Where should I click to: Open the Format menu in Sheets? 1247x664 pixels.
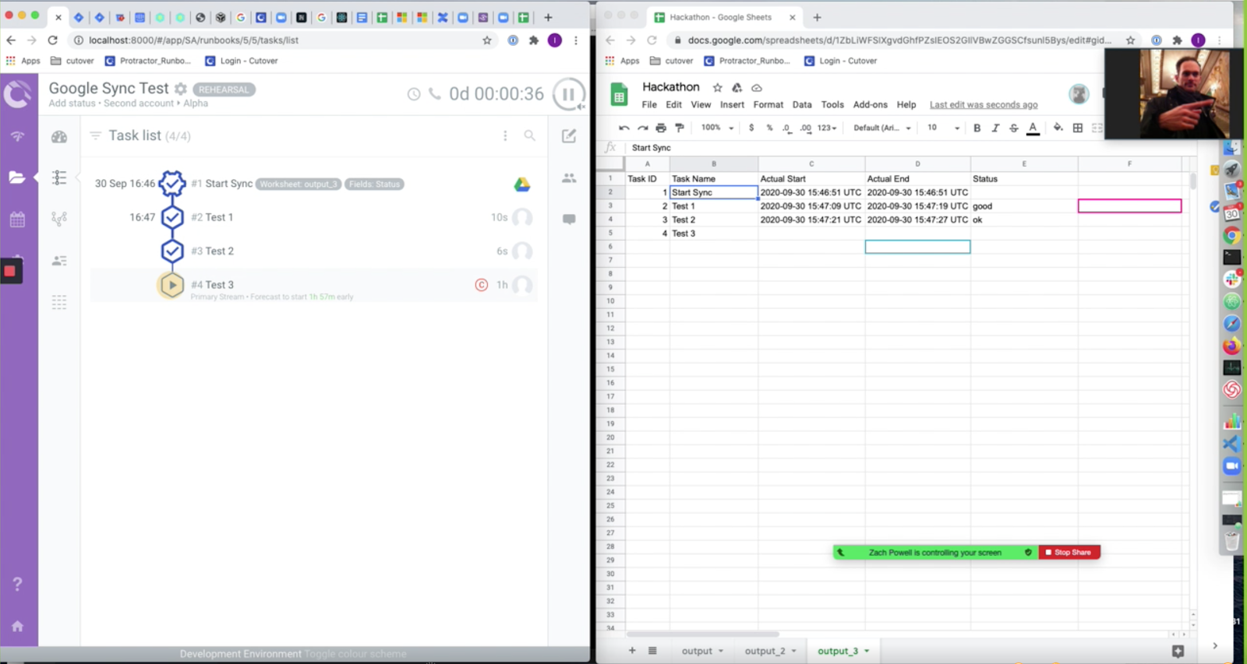768,104
